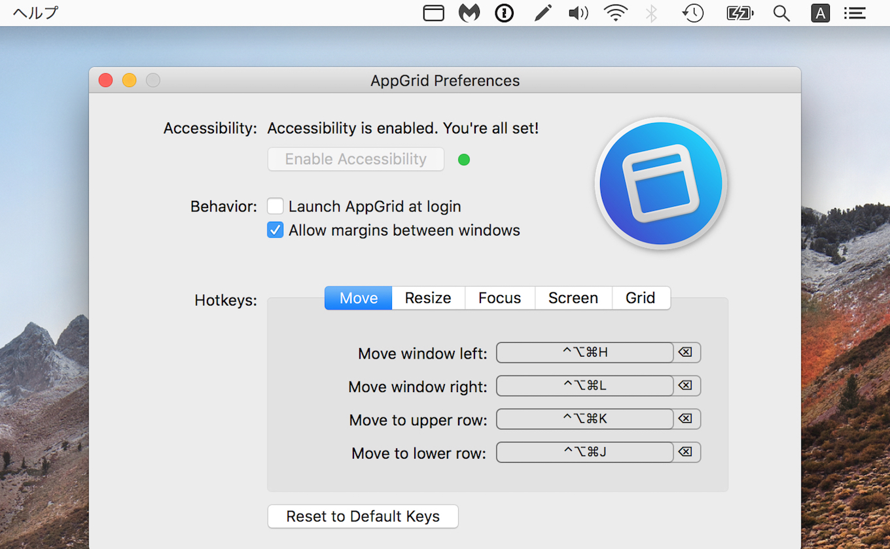This screenshot has height=549, width=890.
Task: Click the AppGrid icon in the menu bar
Action: (x=433, y=13)
